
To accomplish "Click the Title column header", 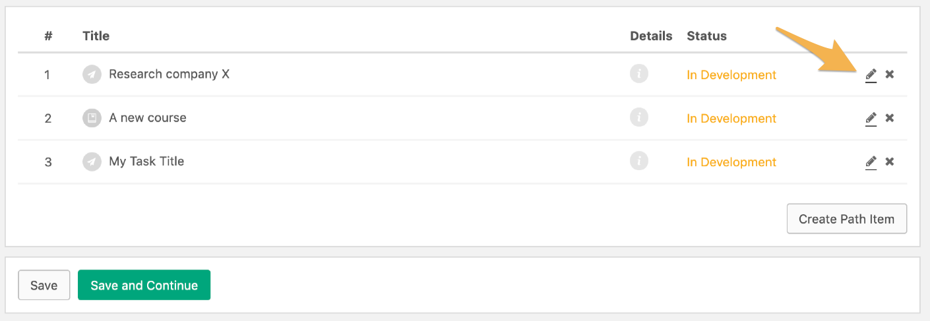I will click(96, 36).
